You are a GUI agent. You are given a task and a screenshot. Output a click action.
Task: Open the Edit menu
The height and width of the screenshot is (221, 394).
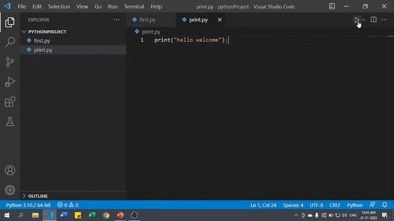37,7
